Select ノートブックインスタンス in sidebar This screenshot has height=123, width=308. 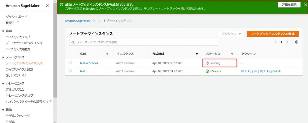coord(24,63)
